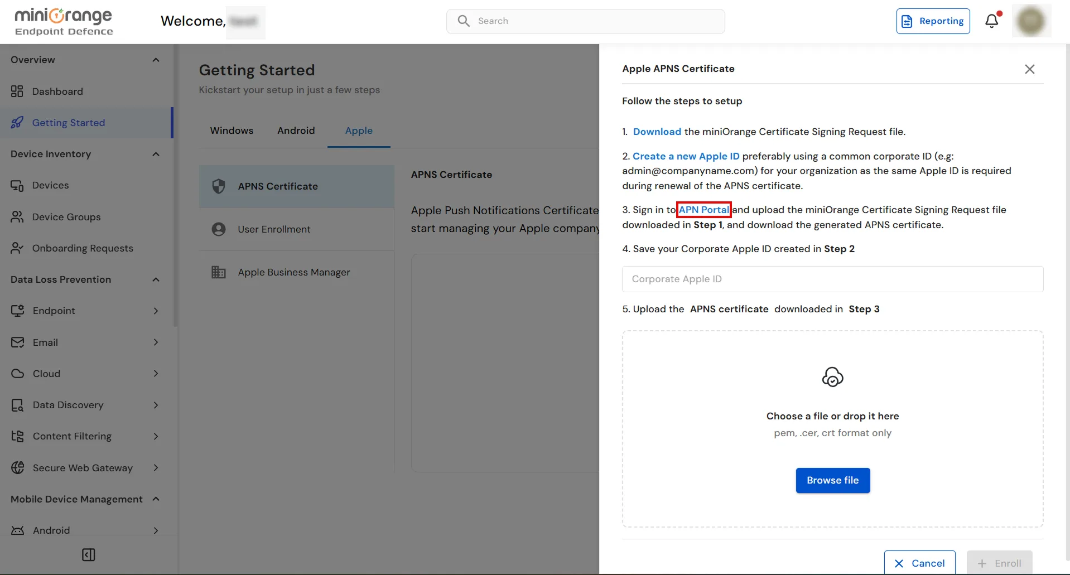
Task: Select APNS Certificate step
Action: [x=297, y=186]
